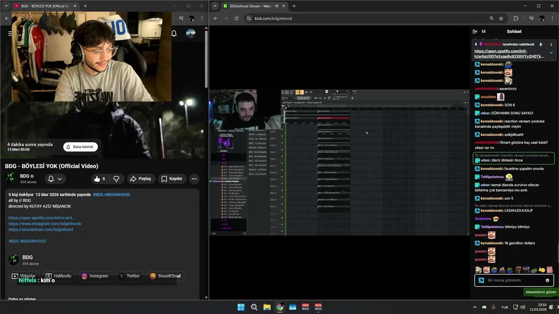Click the YouTube notifications bell icon
559x314 pixels.
pyautogui.click(x=174, y=34)
